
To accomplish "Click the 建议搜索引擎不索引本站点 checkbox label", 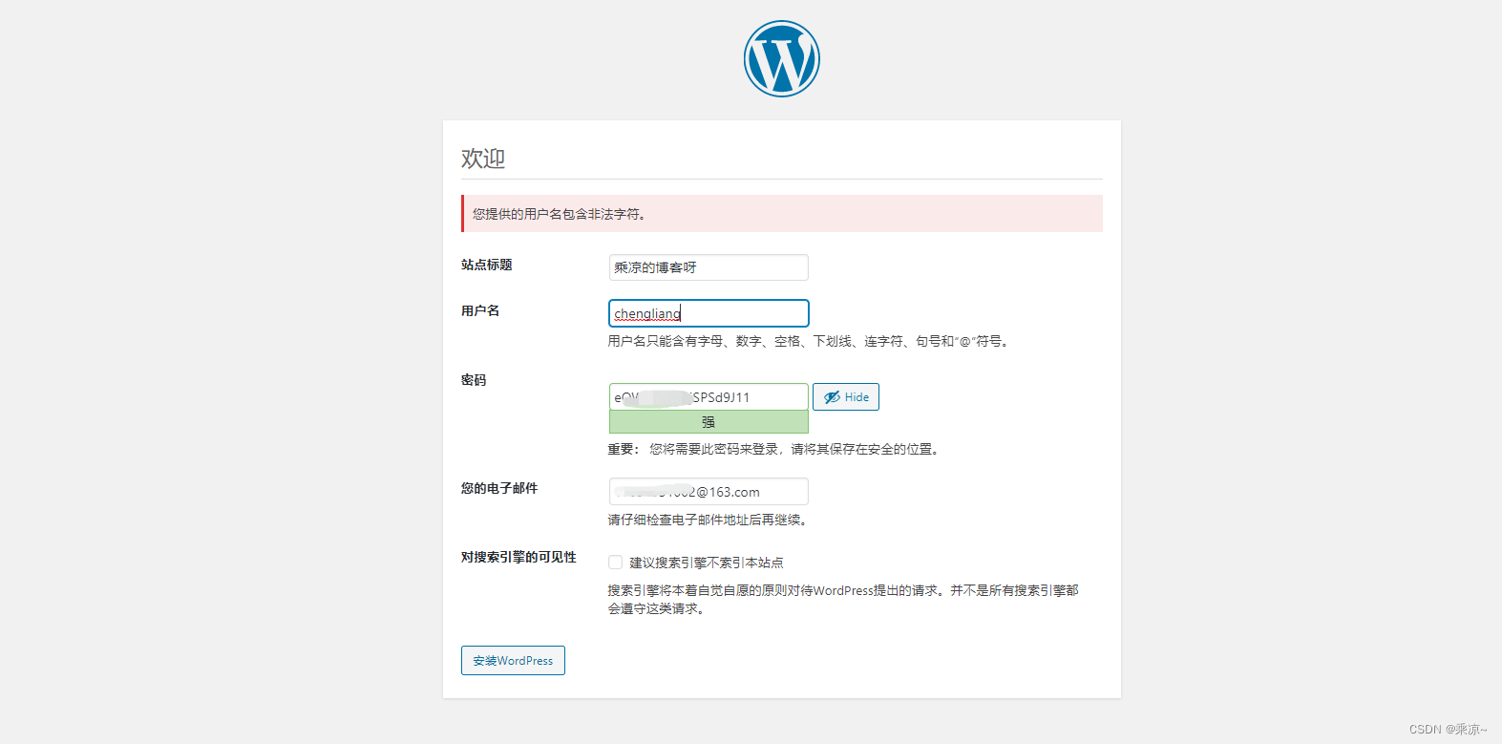I will click(x=707, y=563).
